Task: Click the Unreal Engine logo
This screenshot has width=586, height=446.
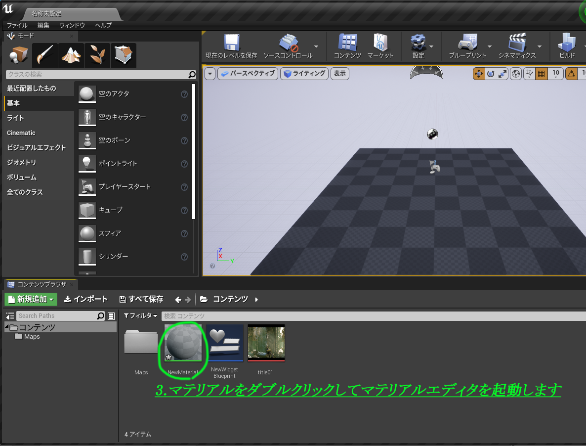Action: (x=7, y=8)
